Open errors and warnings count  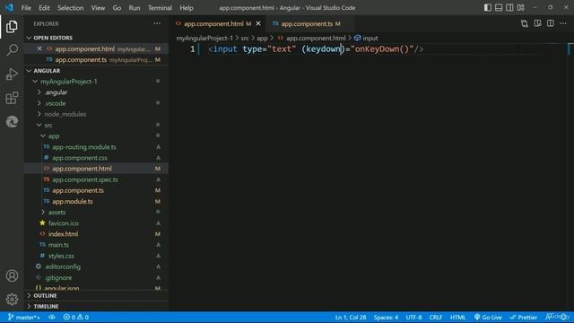click(75, 317)
